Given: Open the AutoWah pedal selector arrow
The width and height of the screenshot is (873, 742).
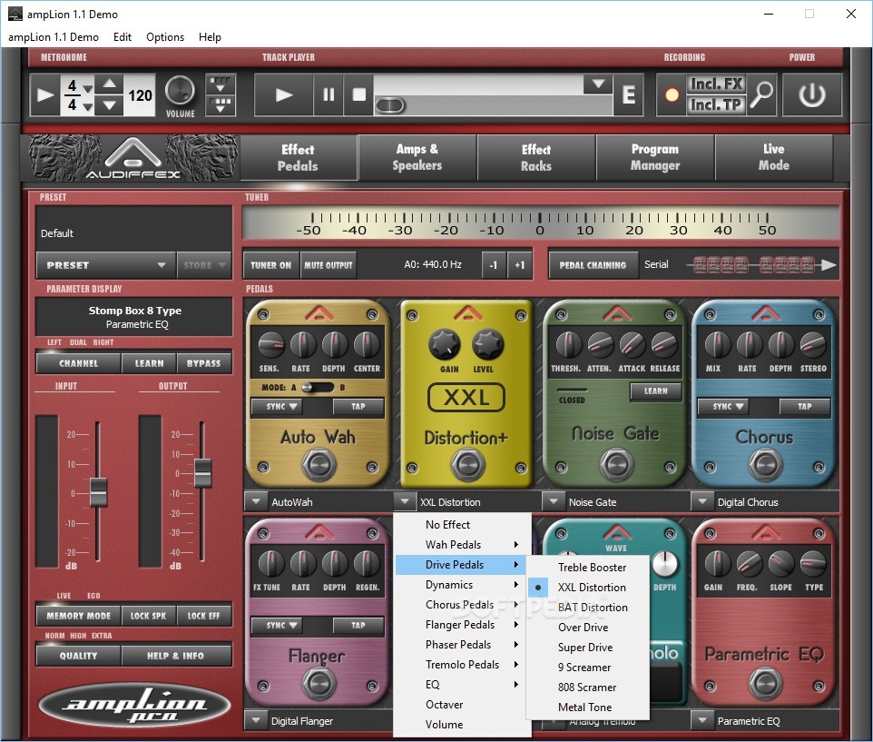Looking at the screenshot, I should point(256,501).
